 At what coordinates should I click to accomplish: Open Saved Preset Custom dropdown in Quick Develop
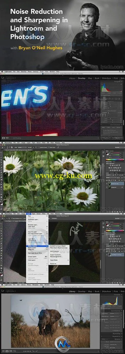tap(115, 314)
